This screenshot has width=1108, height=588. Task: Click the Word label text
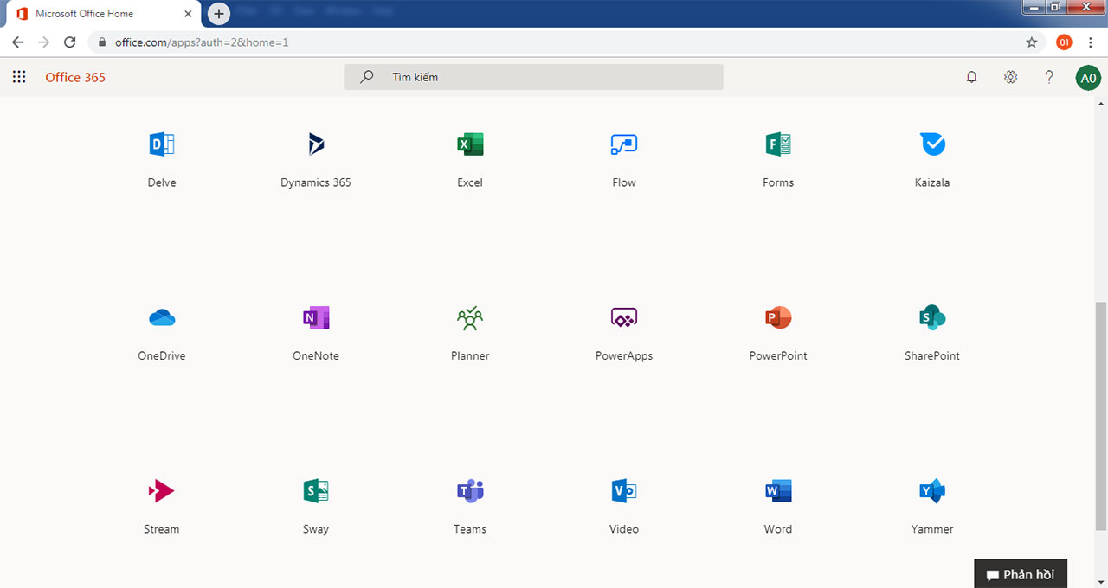pos(778,528)
